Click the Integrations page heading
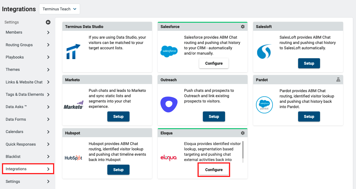This screenshot has height=189, width=356. (19, 9)
